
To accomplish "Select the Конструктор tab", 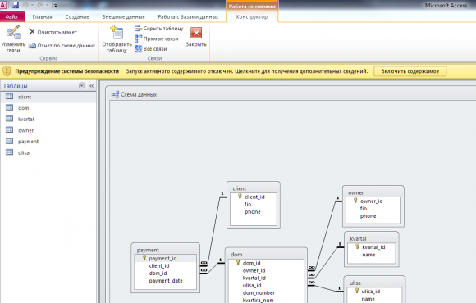I will pos(252,16).
